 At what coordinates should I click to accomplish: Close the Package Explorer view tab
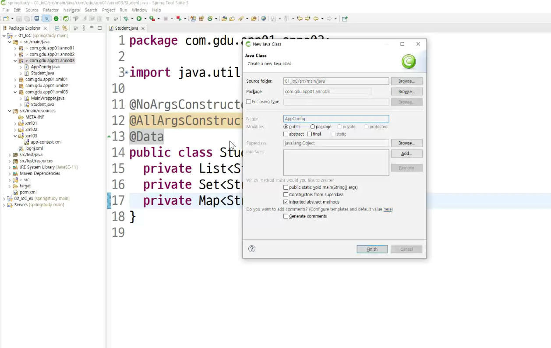45,28
